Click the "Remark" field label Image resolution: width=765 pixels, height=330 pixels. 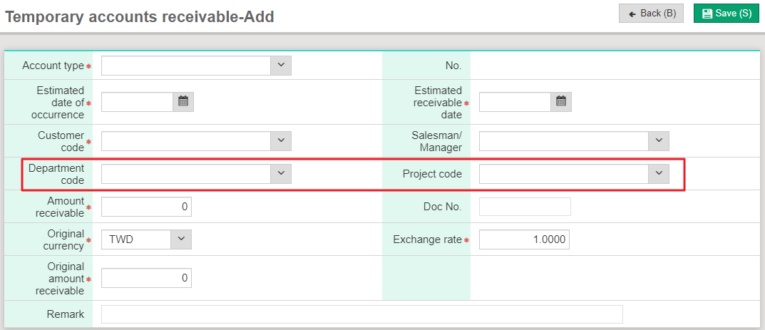65,314
